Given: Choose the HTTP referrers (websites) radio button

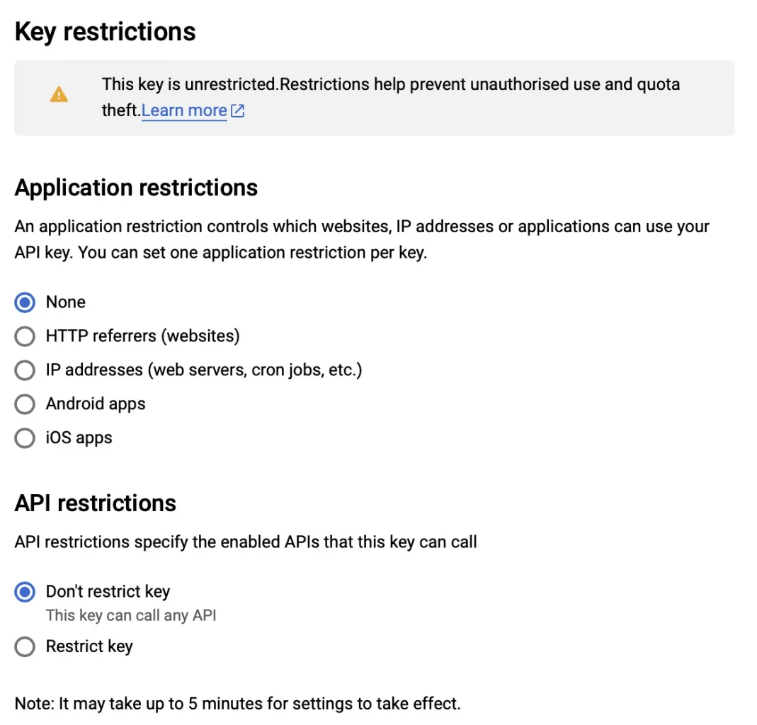Looking at the screenshot, I should [25, 336].
